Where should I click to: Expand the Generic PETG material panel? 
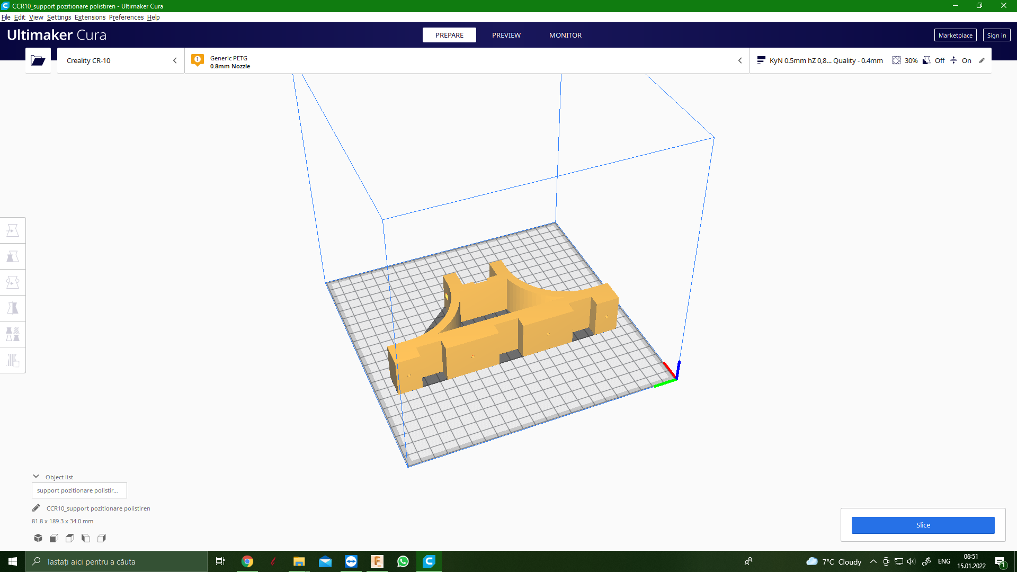coord(466,60)
